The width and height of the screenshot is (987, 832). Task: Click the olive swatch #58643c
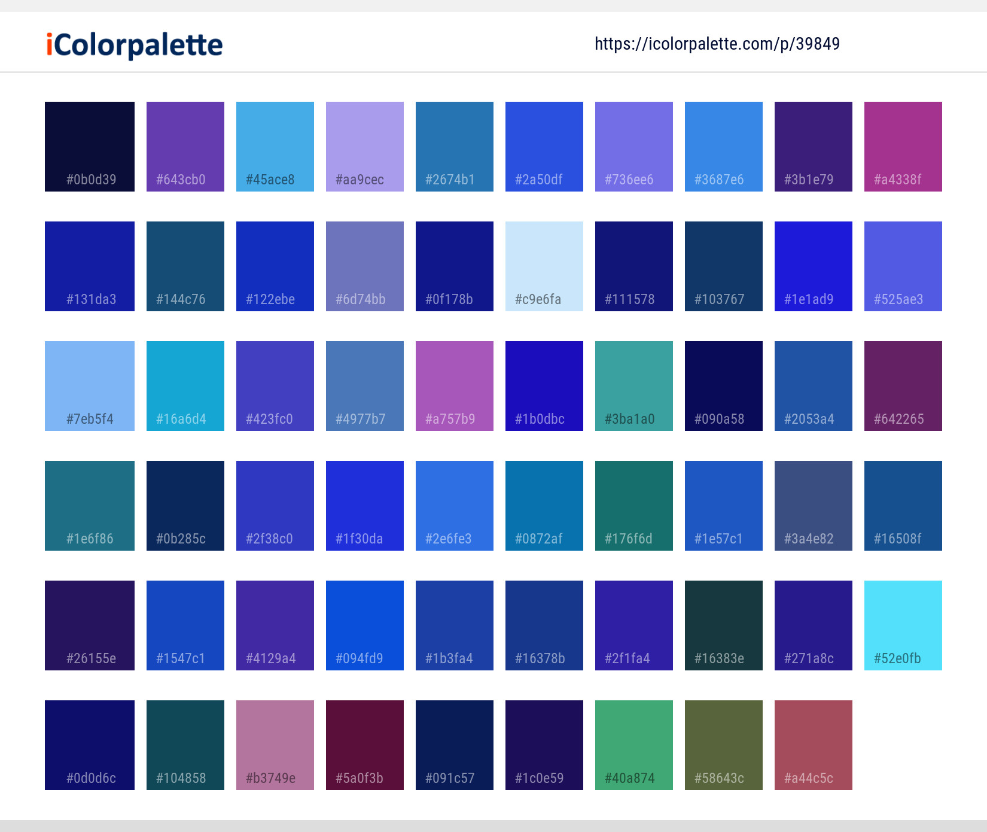723,745
